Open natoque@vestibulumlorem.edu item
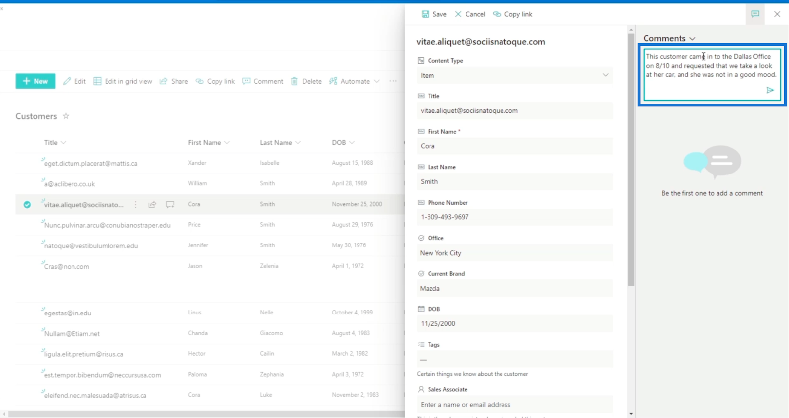Screen dimensions: 789x418 pyautogui.click(x=91, y=246)
